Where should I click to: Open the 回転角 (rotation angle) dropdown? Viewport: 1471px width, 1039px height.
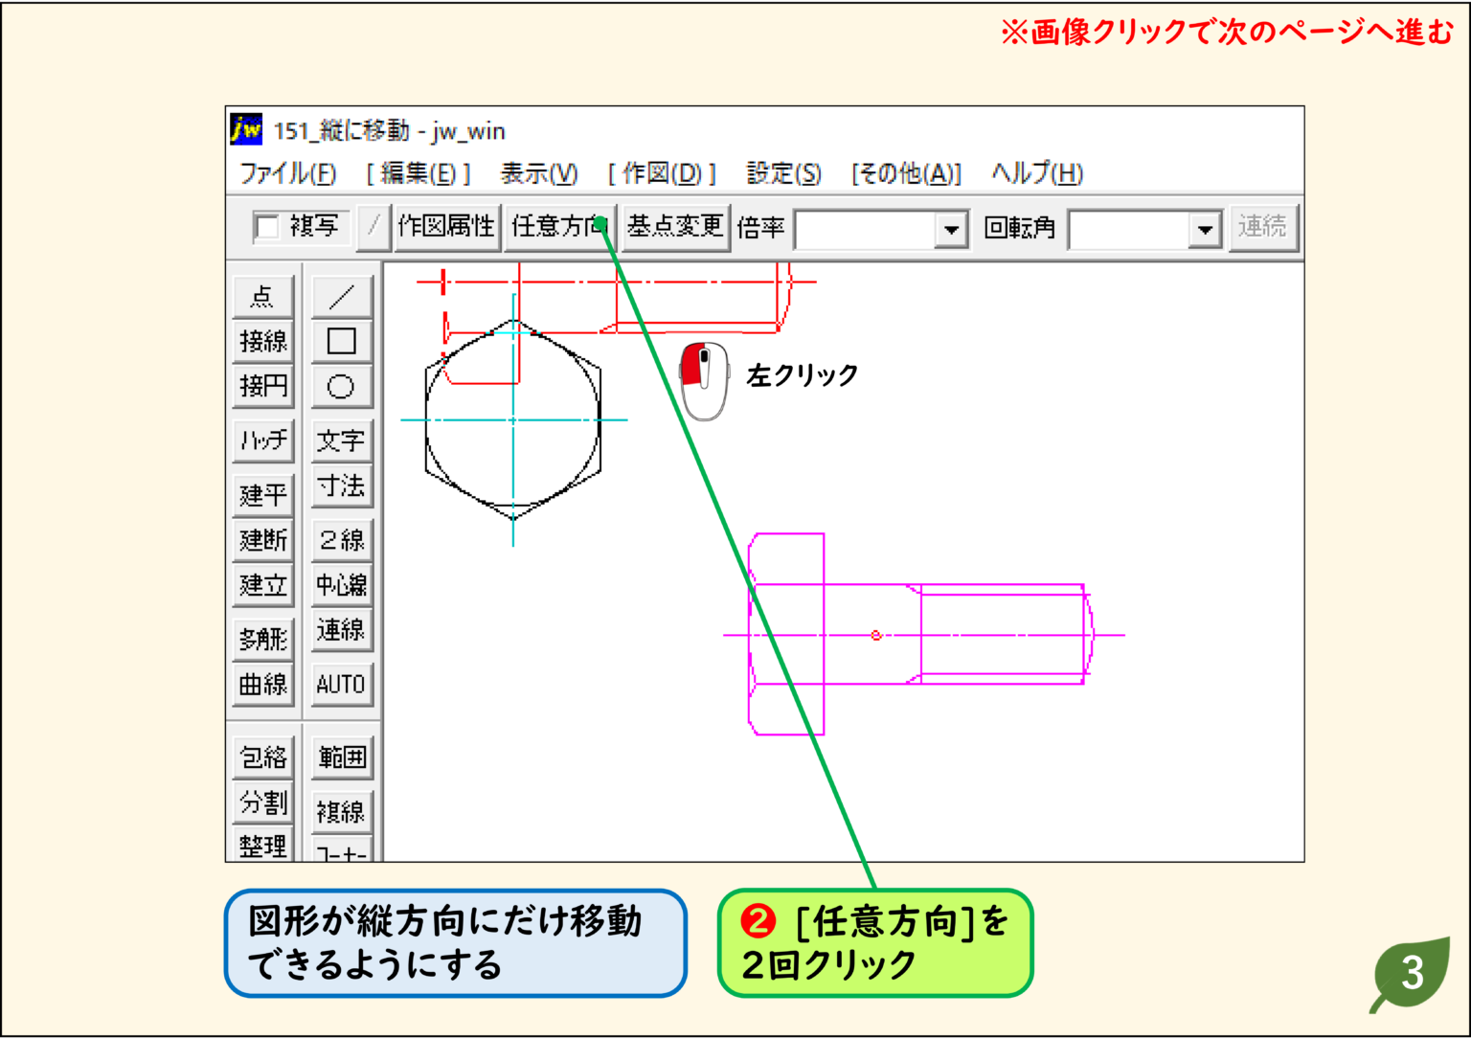point(1205,229)
